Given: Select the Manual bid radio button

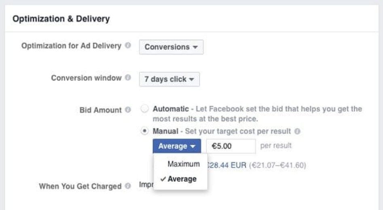Looking at the screenshot, I should [x=144, y=131].
